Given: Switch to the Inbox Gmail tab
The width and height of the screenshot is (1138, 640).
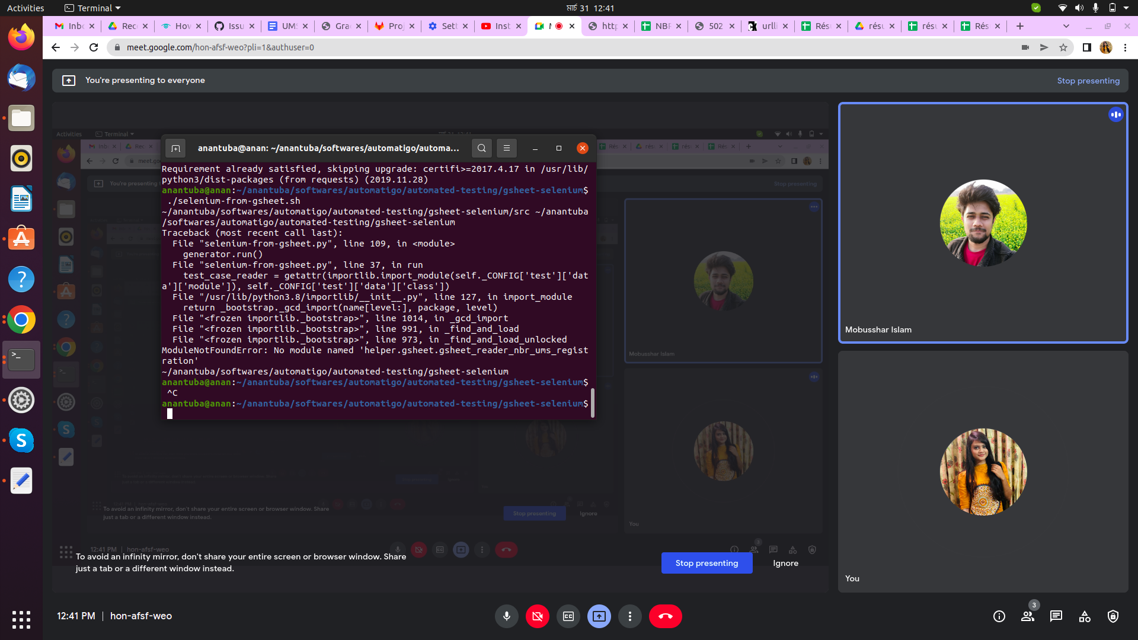Looking at the screenshot, I should click(x=75, y=26).
